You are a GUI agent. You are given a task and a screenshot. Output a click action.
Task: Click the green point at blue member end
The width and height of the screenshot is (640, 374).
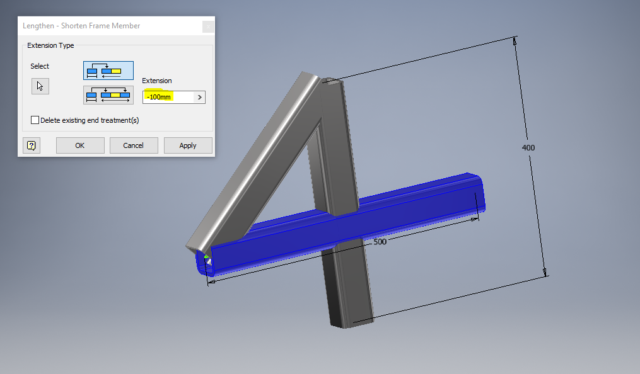point(206,257)
